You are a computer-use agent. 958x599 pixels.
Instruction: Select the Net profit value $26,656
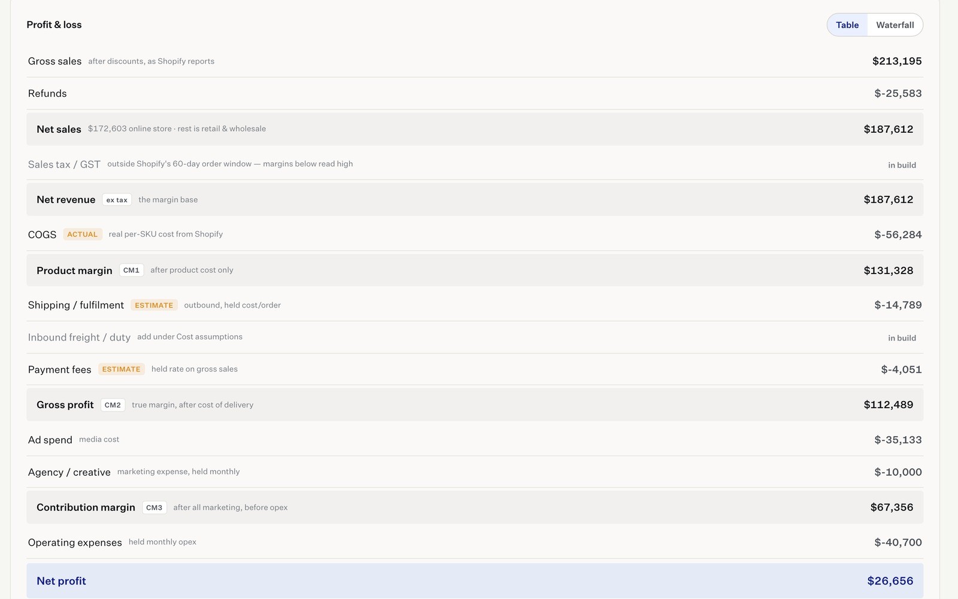click(890, 581)
